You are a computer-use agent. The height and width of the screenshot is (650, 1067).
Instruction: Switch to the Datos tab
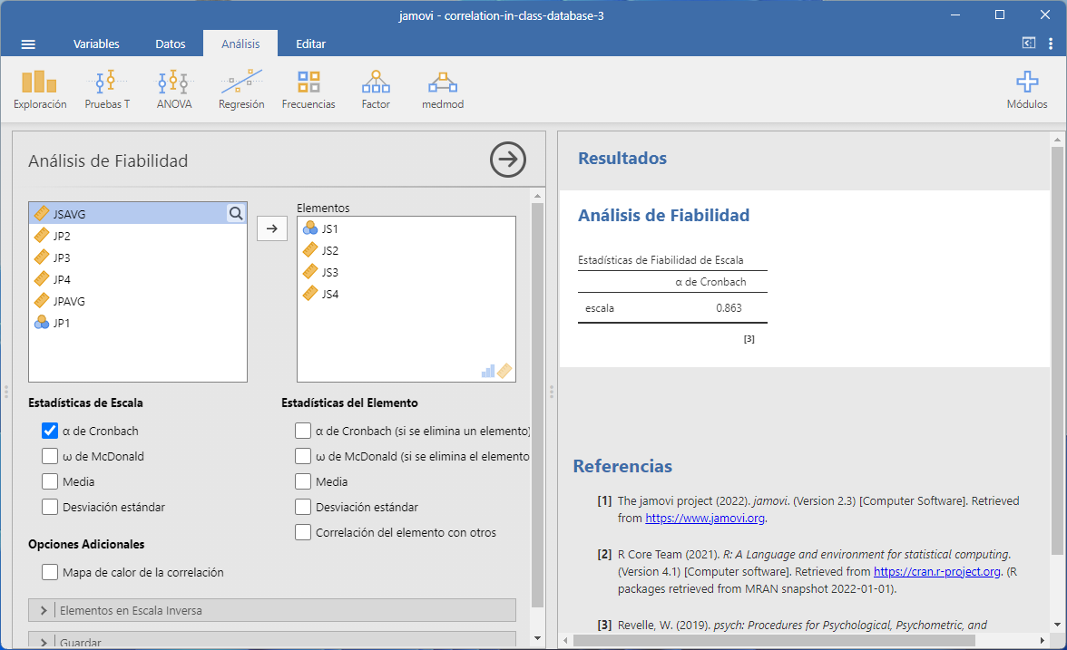(x=171, y=44)
